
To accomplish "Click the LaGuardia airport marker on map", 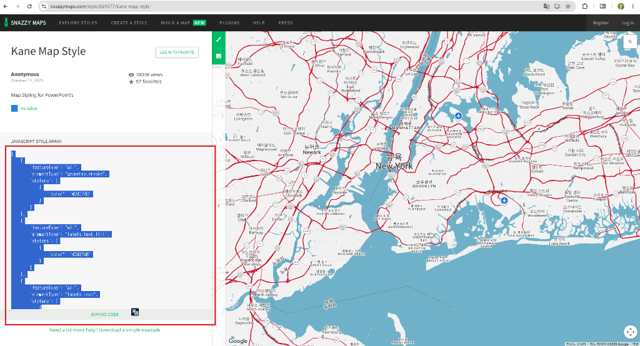I will pos(458,116).
